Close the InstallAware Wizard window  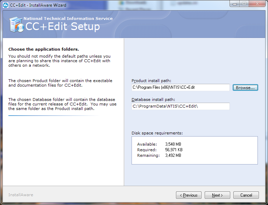[x=257, y=4]
